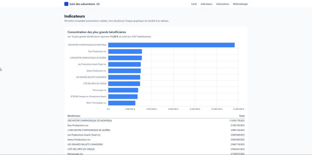This screenshot has height=155, width=312.
Task: Click the Aetios Productions inc. chart bar
Action: pyautogui.click(x=125, y=71)
